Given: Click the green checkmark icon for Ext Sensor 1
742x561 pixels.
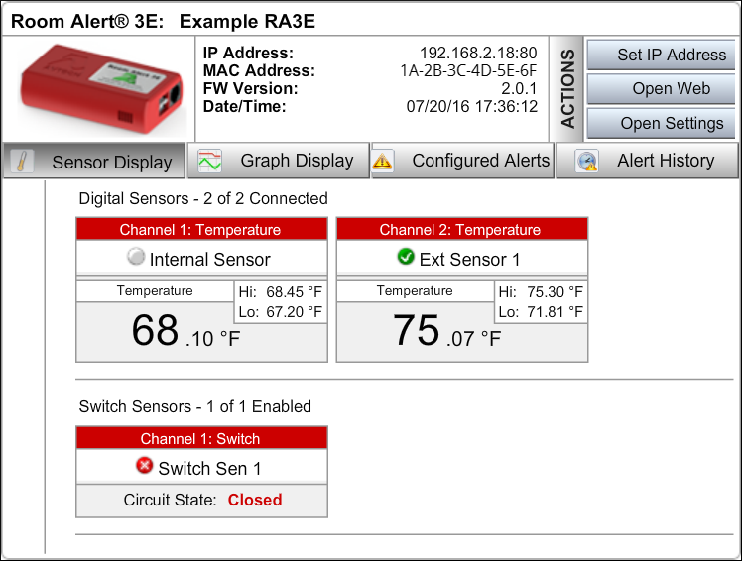Looking at the screenshot, I should 405,258.
